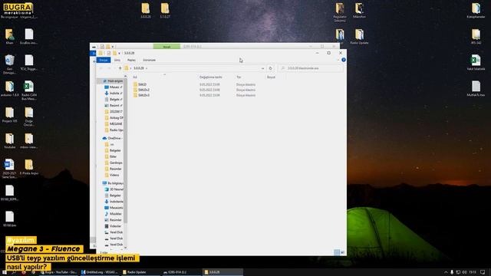Select the Airbag folder in the sidebar
The width and height of the screenshot is (491, 276).
(114, 117)
